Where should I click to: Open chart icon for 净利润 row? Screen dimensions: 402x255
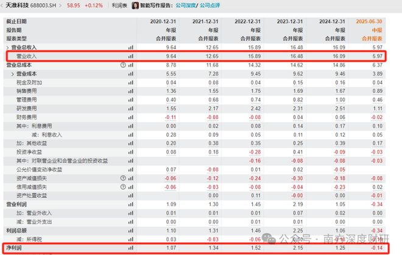tap(130, 249)
